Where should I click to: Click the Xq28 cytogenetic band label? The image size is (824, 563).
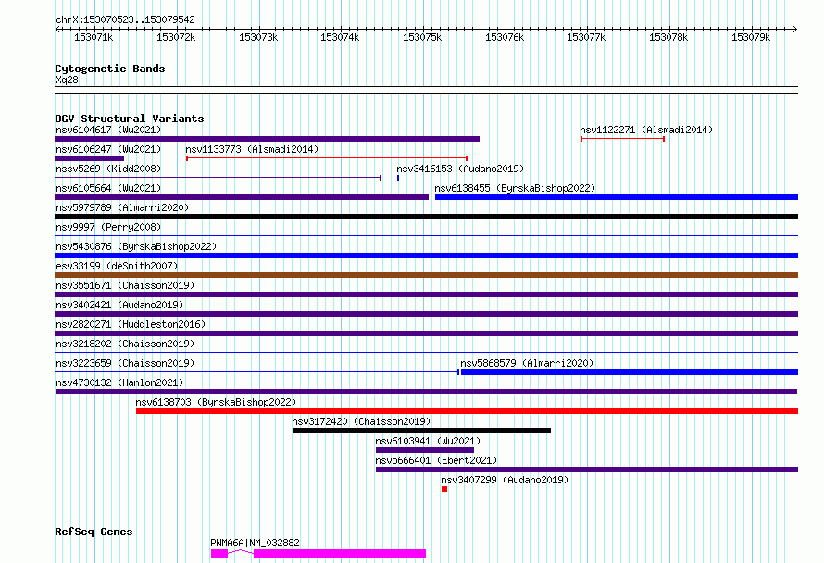tap(67, 80)
